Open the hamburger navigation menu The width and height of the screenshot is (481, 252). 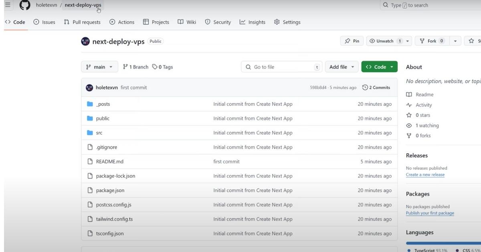8,5
